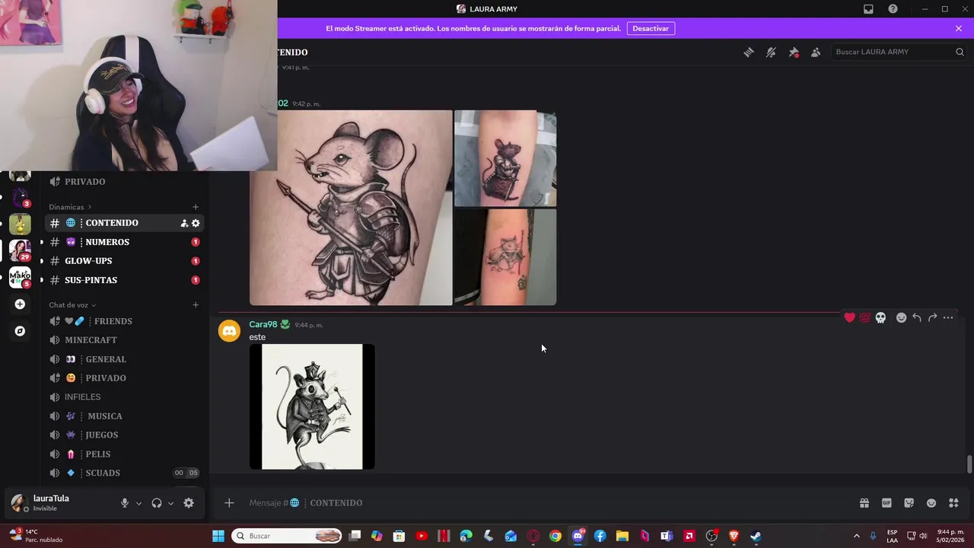Open upper forearm tattoo photo
974x548 pixels.
pos(505,158)
